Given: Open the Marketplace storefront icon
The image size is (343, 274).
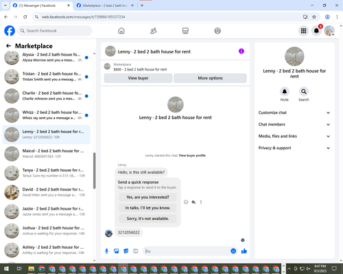Looking at the screenshot, I should 185,31.
